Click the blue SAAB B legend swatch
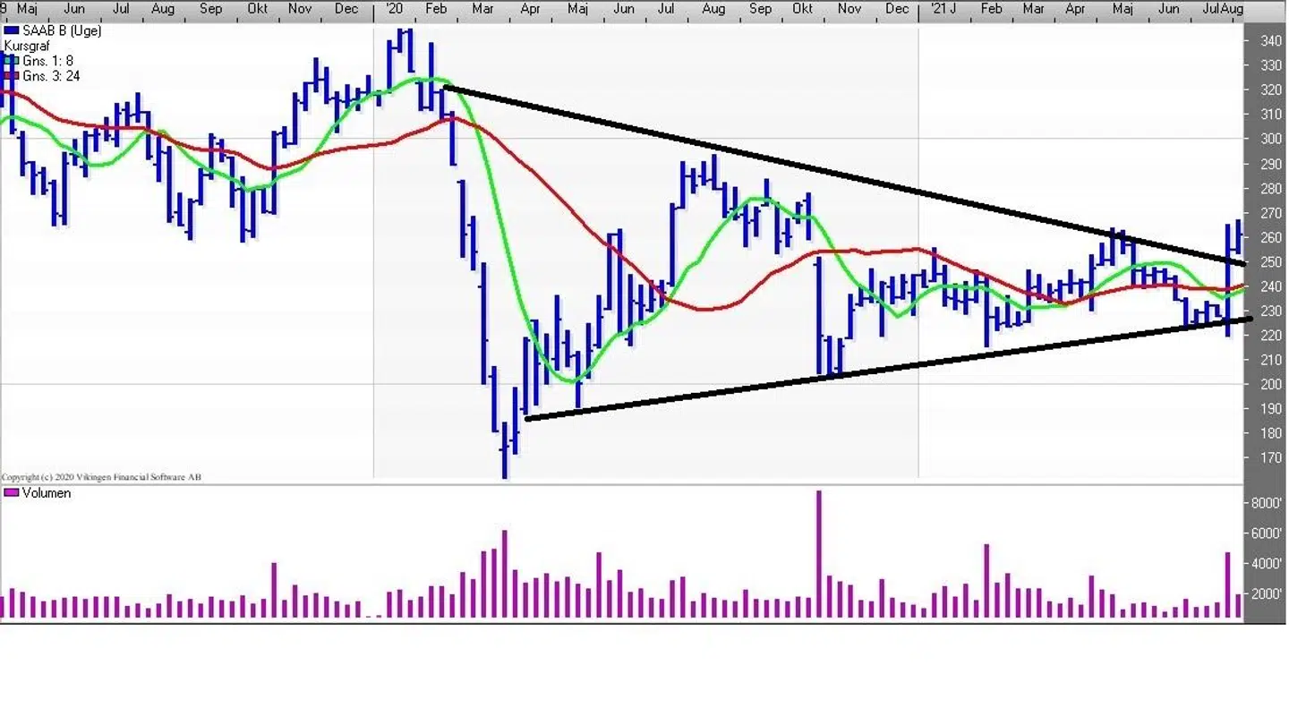The height and width of the screenshot is (725, 1289). tap(11, 30)
